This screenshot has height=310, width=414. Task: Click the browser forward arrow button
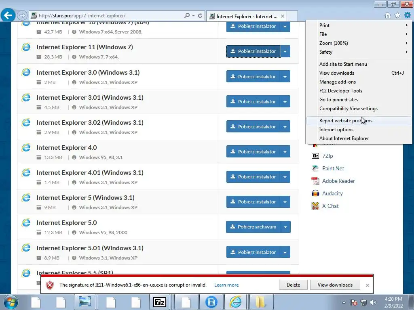22,16
